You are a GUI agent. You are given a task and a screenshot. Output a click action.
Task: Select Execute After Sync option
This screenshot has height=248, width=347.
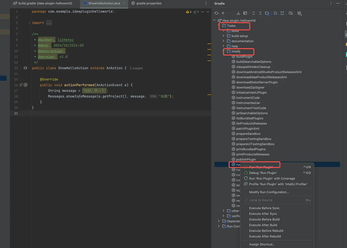[277, 214]
